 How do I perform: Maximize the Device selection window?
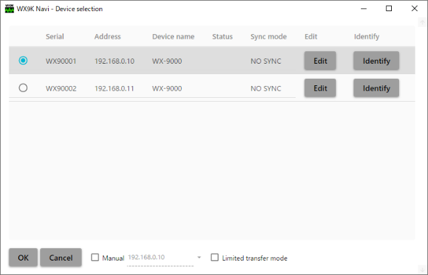pyautogui.click(x=388, y=9)
